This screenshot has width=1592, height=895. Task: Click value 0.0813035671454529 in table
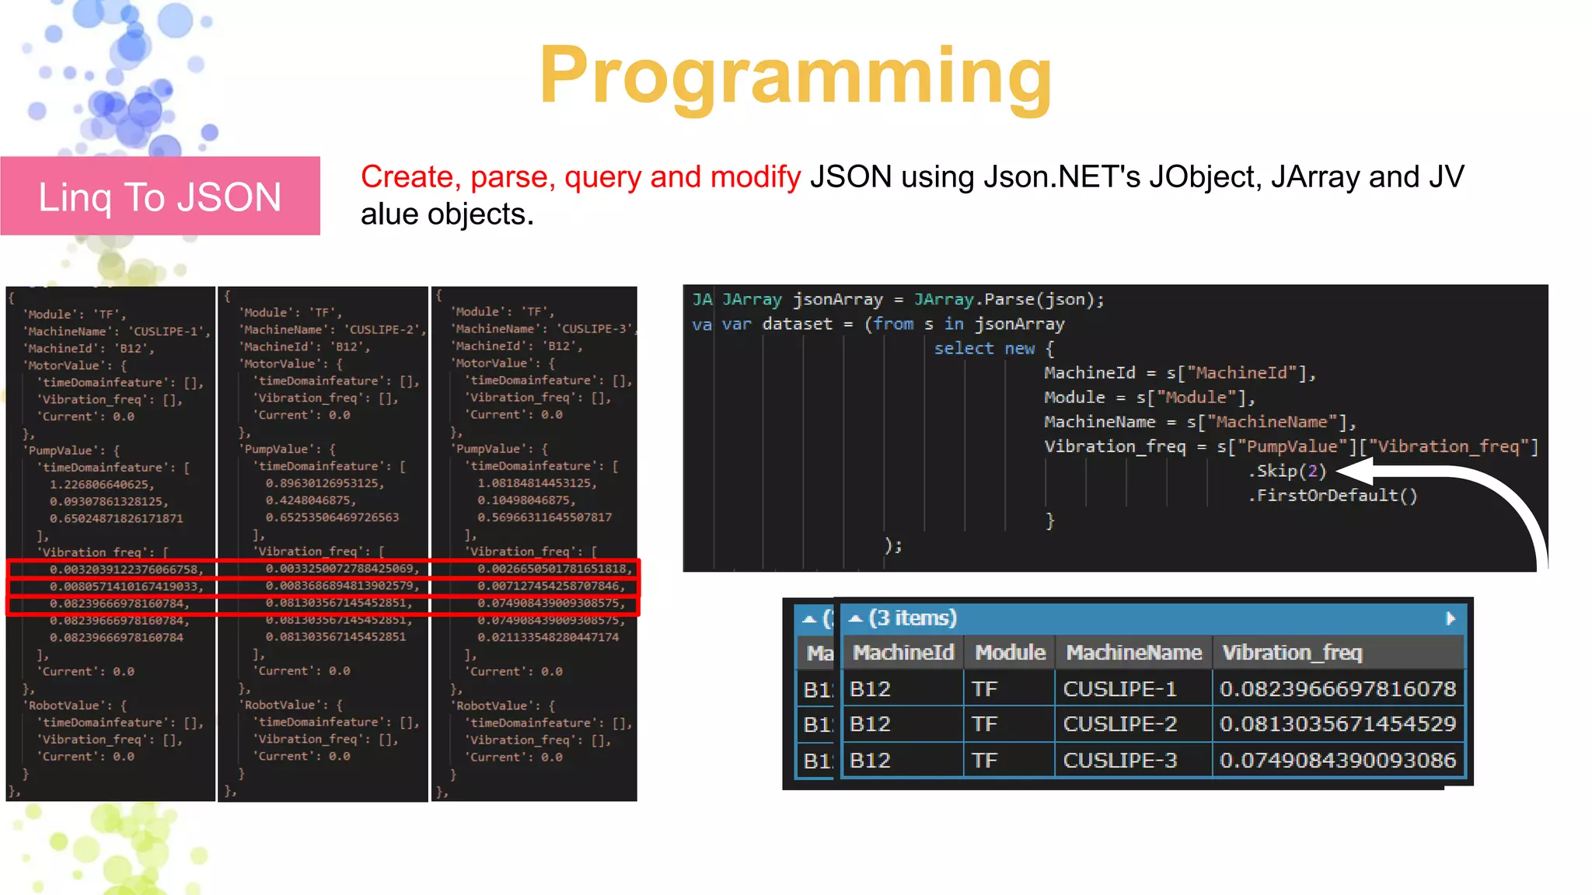click(x=1338, y=724)
